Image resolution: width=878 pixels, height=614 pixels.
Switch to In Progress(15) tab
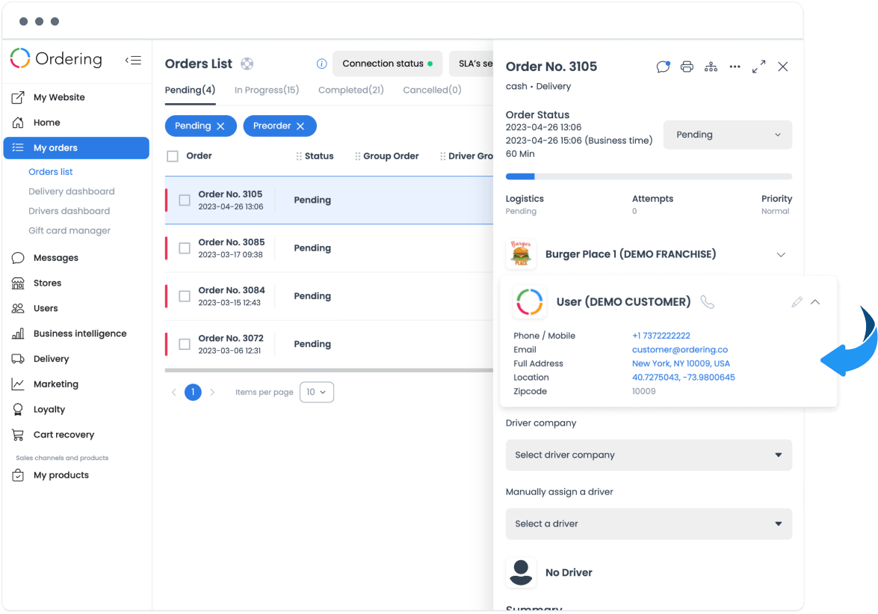(x=267, y=90)
